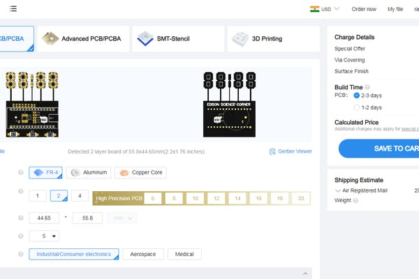Click the Via Covering charge line
The image size is (419, 279).
point(350,60)
